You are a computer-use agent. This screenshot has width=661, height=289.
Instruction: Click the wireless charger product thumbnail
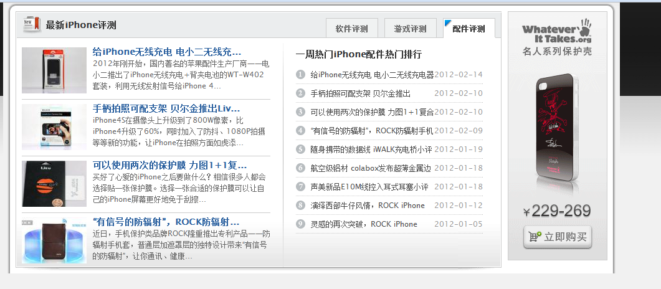(54, 70)
